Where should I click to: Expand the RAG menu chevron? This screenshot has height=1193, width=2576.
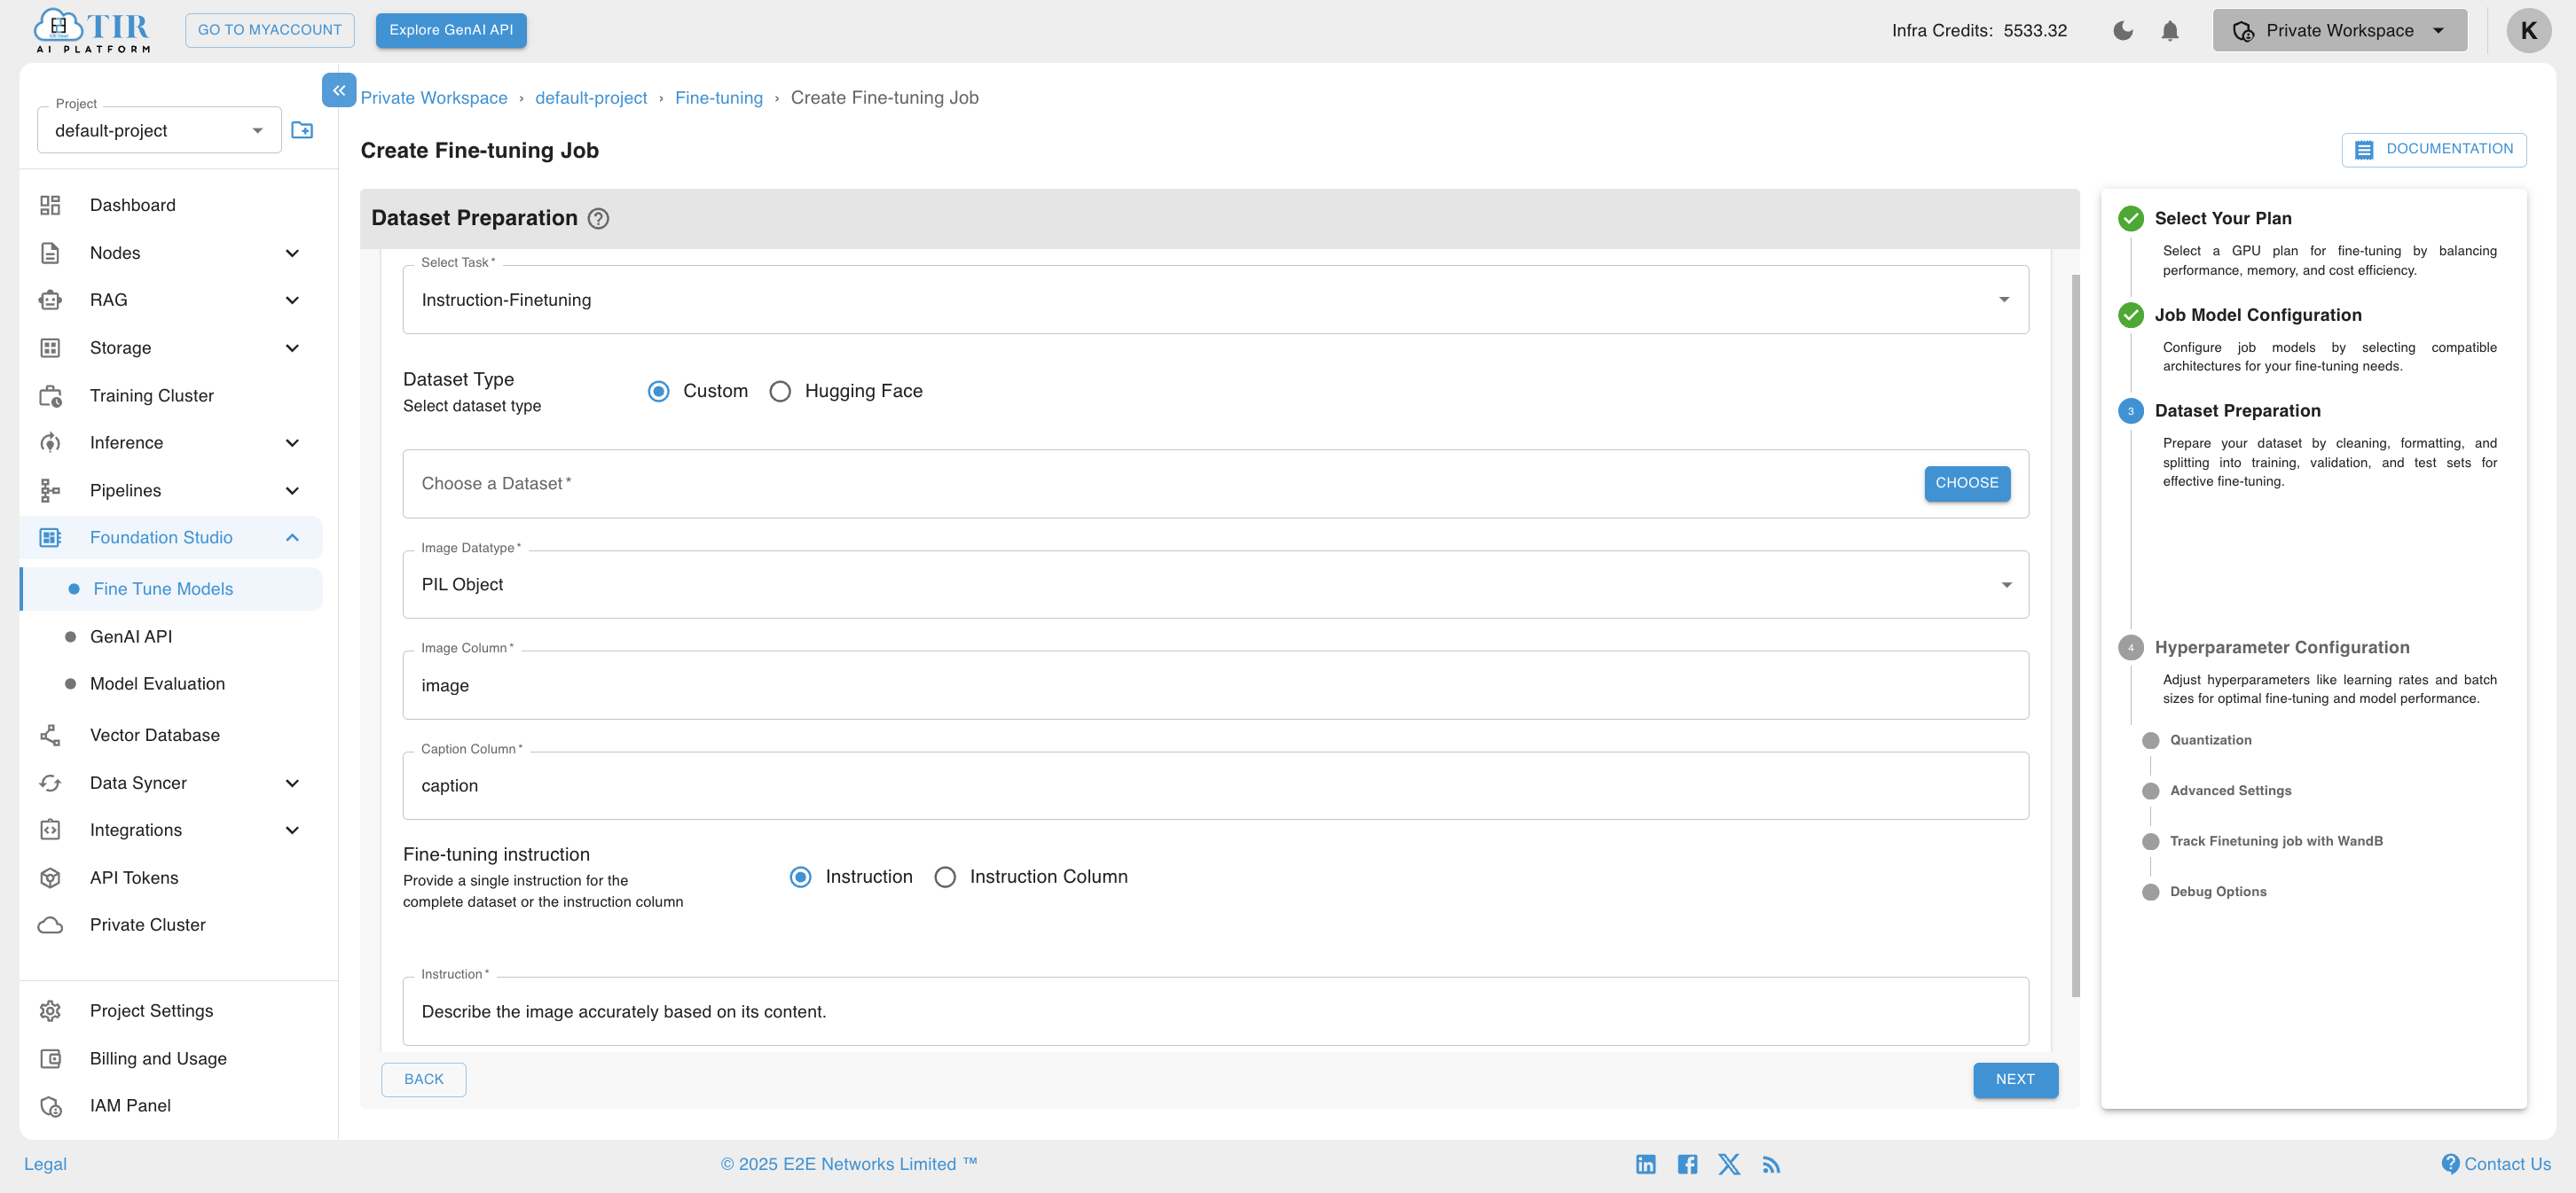[292, 300]
